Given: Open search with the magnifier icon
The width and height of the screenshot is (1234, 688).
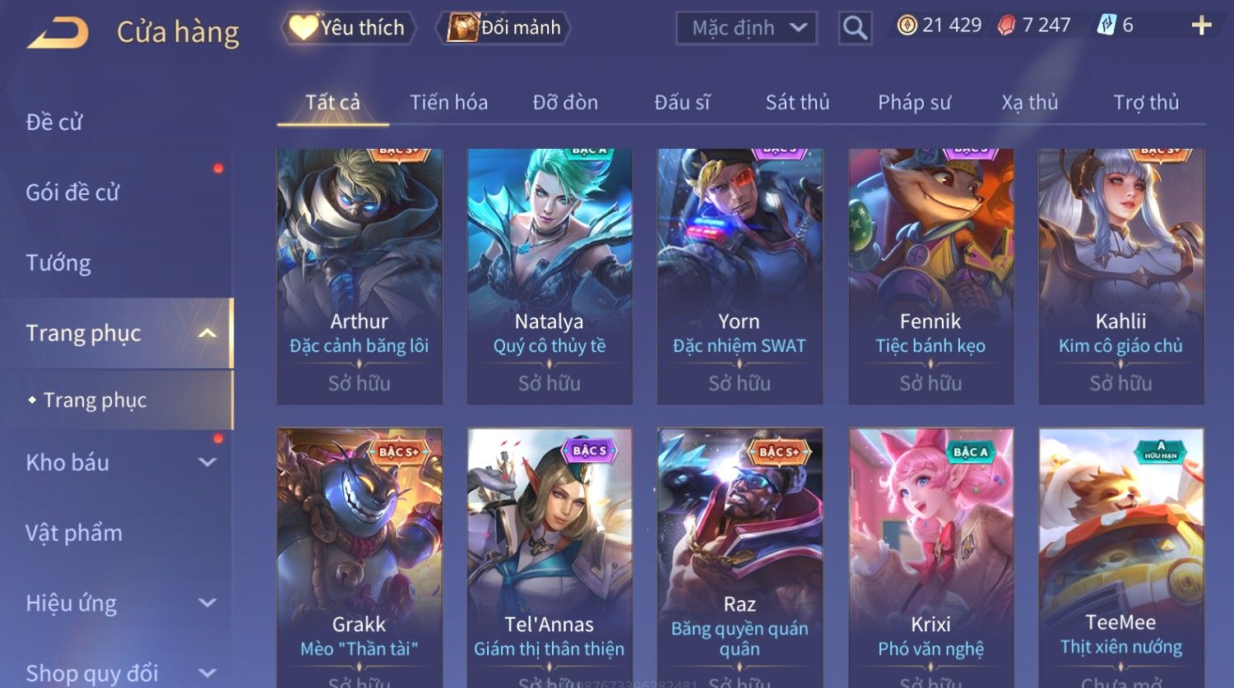Looking at the screenshot, I should coord(855,28).
